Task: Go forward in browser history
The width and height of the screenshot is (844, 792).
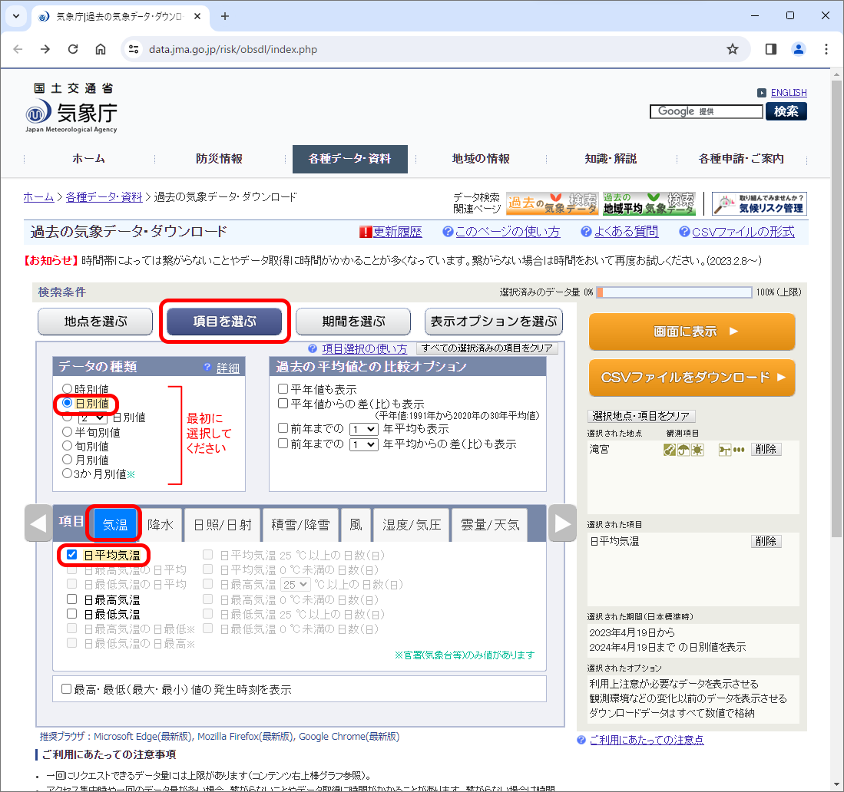Action: (x=45, y=49)
